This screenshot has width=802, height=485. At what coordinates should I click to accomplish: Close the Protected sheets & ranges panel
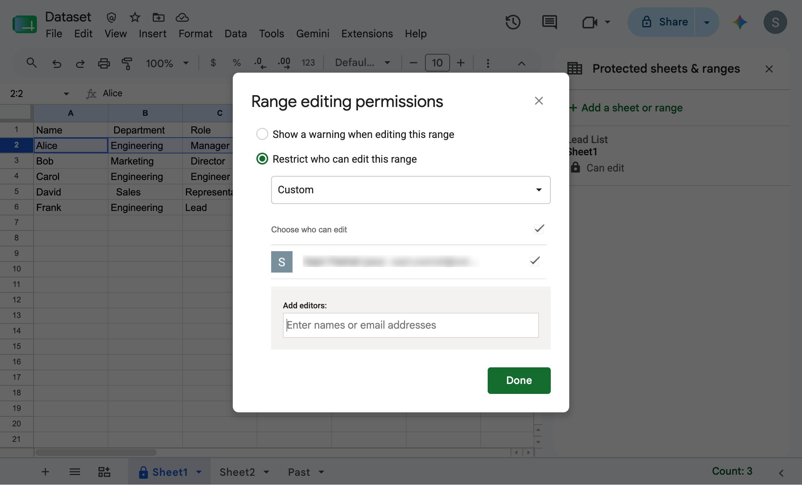click(769, 69)
